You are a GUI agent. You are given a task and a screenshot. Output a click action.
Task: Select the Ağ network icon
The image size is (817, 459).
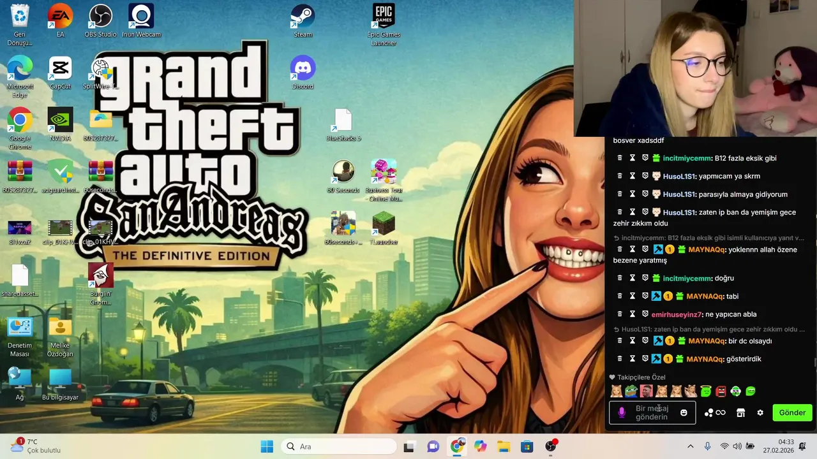point(20,384)
